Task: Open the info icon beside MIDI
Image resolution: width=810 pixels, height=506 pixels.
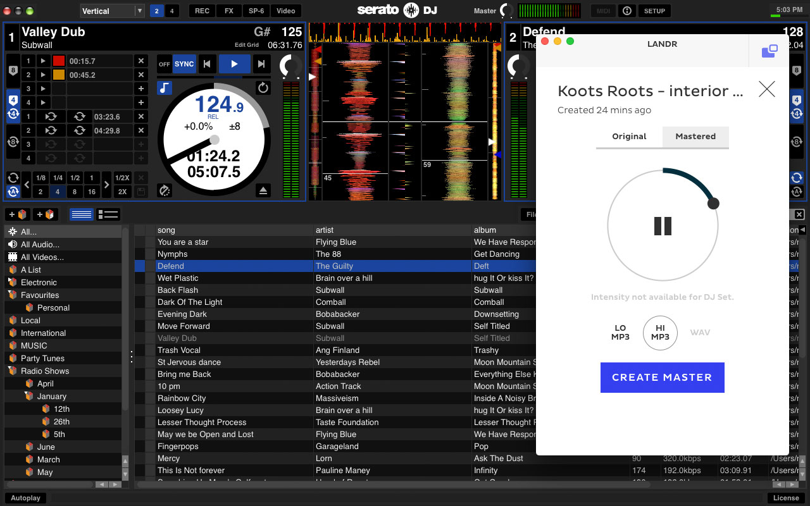Action: click(626, 11)
